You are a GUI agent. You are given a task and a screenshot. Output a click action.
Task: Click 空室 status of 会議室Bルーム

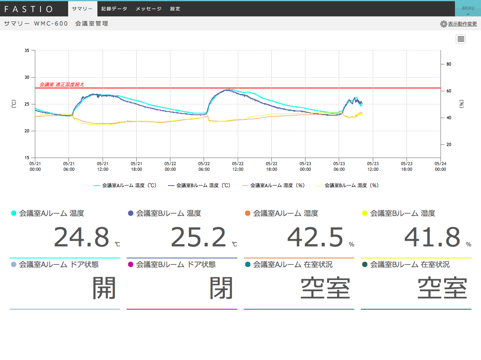(x=443, y=288)
